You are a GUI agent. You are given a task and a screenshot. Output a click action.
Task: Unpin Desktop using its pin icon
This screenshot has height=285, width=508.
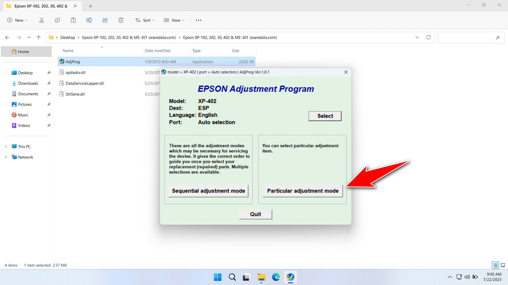point(49,73)
